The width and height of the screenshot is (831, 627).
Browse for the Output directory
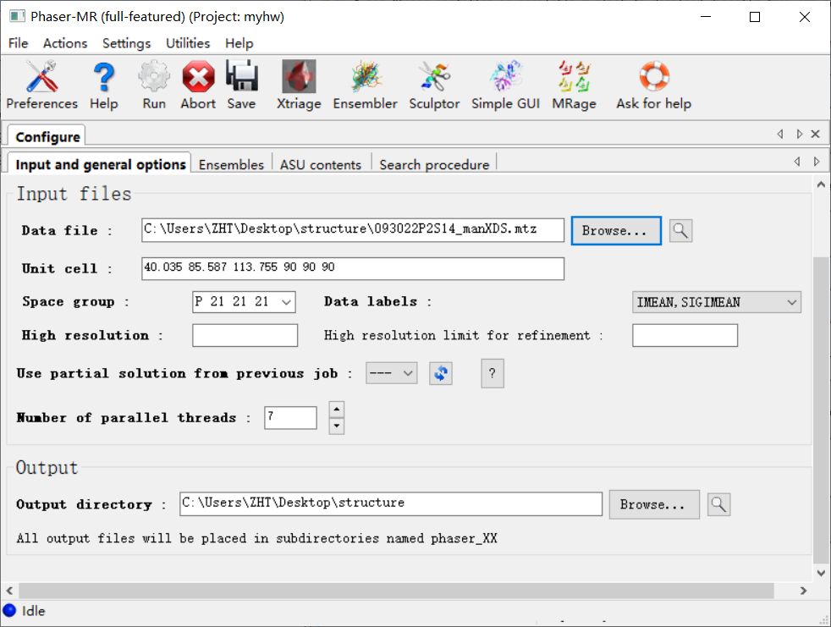654,504
